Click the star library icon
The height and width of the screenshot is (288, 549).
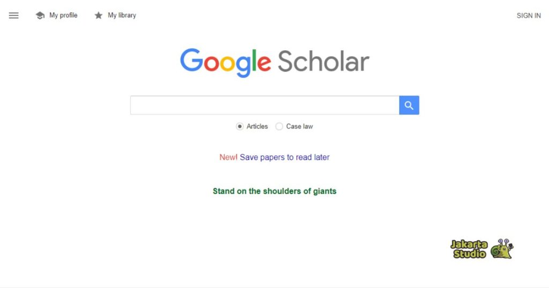click(99, 16)
